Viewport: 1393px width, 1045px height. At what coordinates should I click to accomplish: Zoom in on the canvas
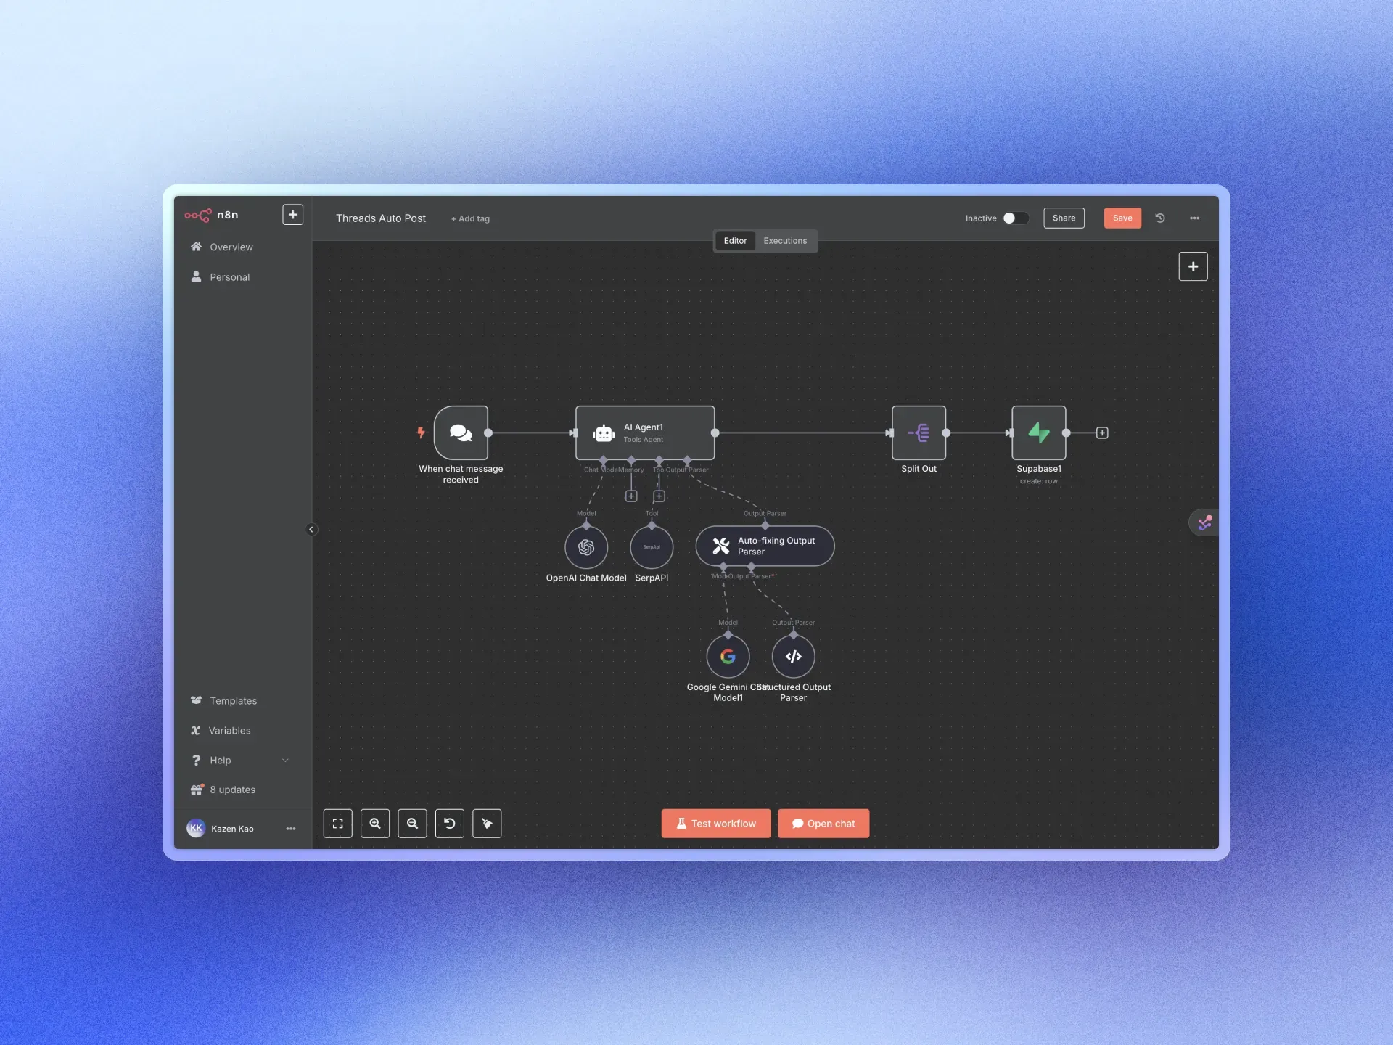375,824
